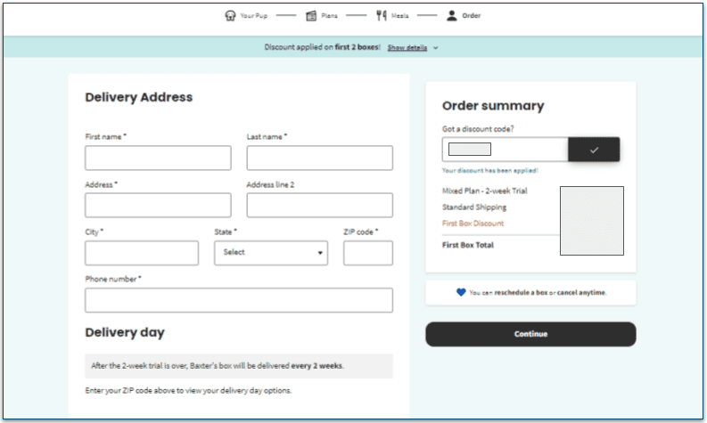Click the 'First Box Discount' line

[473, 224]
